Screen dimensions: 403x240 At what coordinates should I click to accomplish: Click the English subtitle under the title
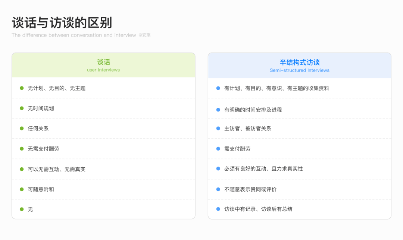tap(74, 35)
